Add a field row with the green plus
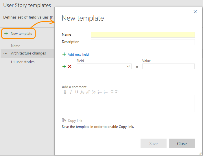This screenshot has height=156, width=203. 64,66
